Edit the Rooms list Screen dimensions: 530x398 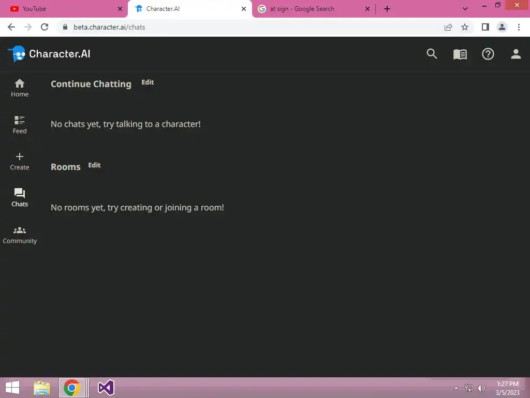pyautogui.click(x=94, y=165)
